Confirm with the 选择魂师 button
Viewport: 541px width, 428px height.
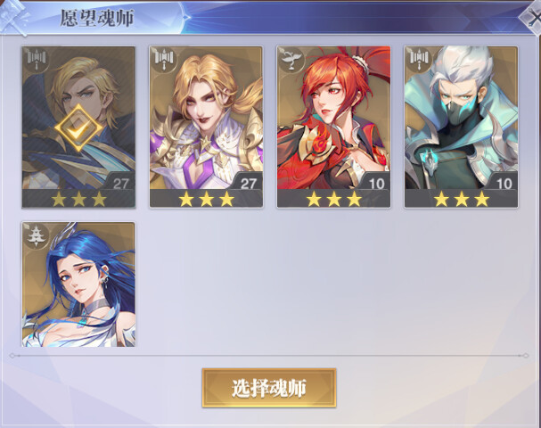point(269,388)
